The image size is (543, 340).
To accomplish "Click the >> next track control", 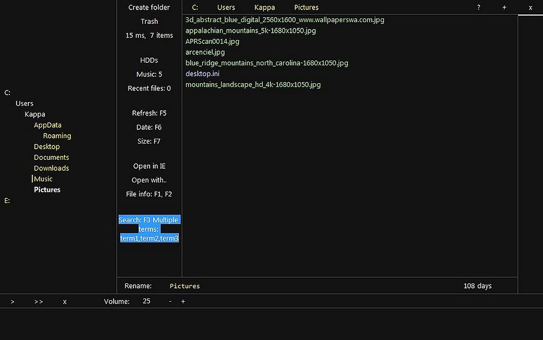I will [x=38, y=302].
